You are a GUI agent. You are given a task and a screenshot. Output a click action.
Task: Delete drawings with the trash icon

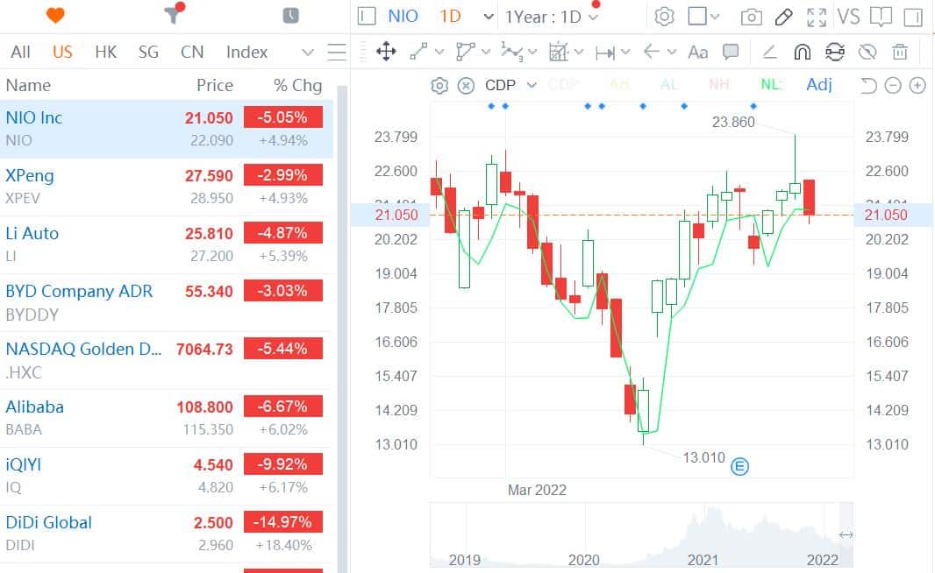(899, 53)
